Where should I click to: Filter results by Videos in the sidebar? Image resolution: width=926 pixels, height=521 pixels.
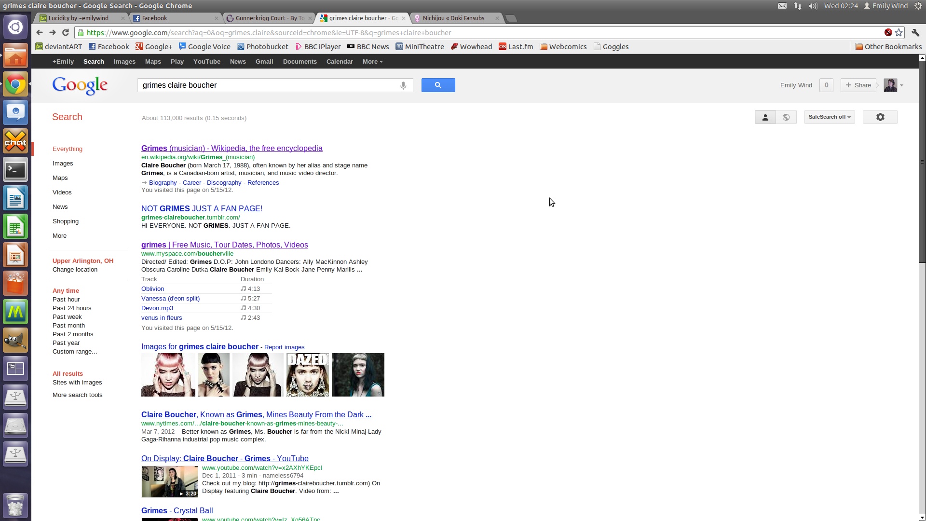[62, 192]
